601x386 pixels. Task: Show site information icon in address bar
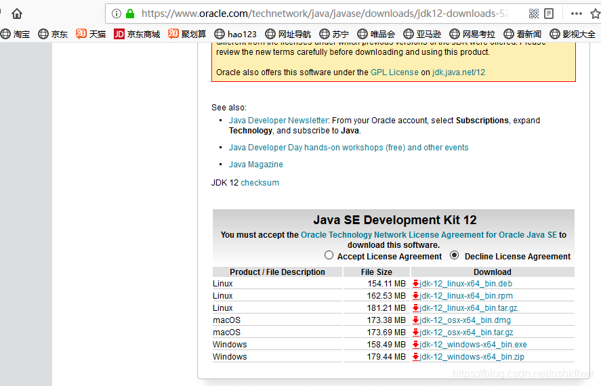click(117, 14)
